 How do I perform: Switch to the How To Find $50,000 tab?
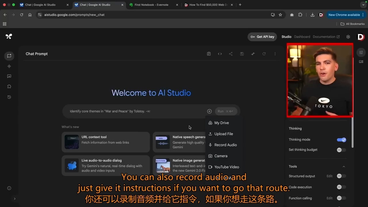(x=208, y=5)
